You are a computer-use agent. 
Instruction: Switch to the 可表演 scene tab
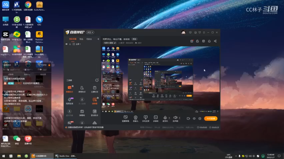tap(89, 39)
